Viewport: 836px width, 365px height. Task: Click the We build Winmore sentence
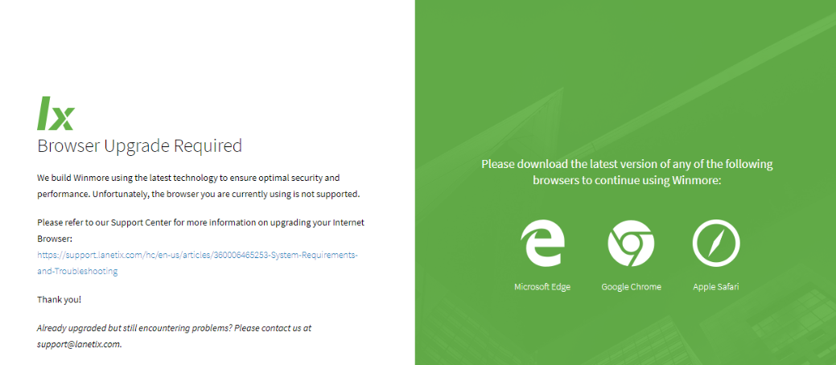(x=188, y=178)
